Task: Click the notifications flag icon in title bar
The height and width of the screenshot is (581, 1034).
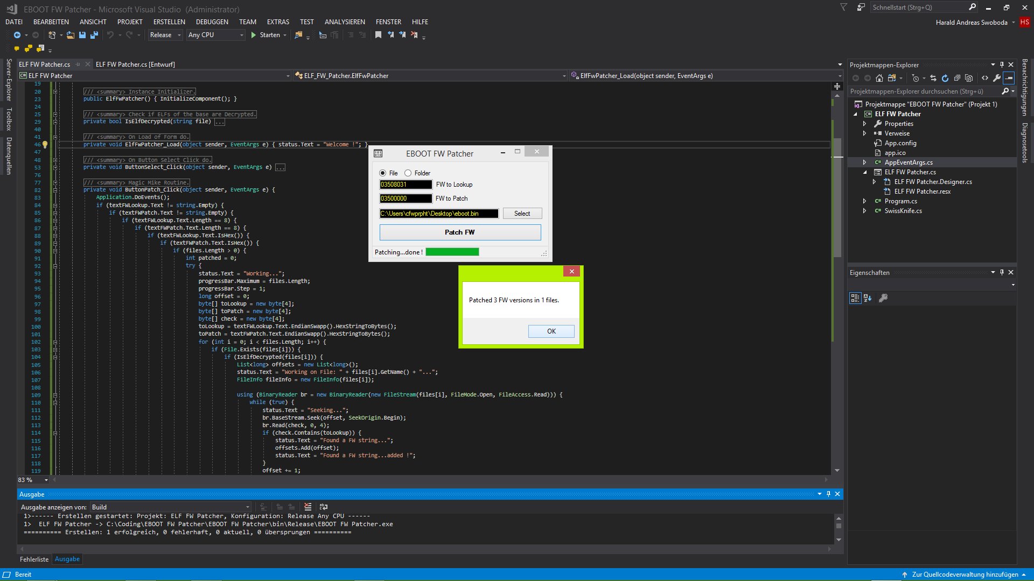Action: coord(844,8)
